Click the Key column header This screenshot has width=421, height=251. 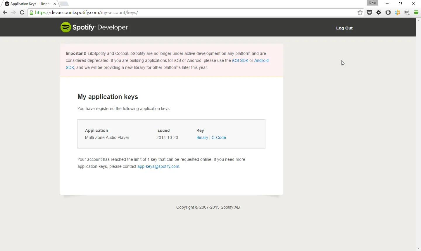pyautogui.click(x=200, y=130)
